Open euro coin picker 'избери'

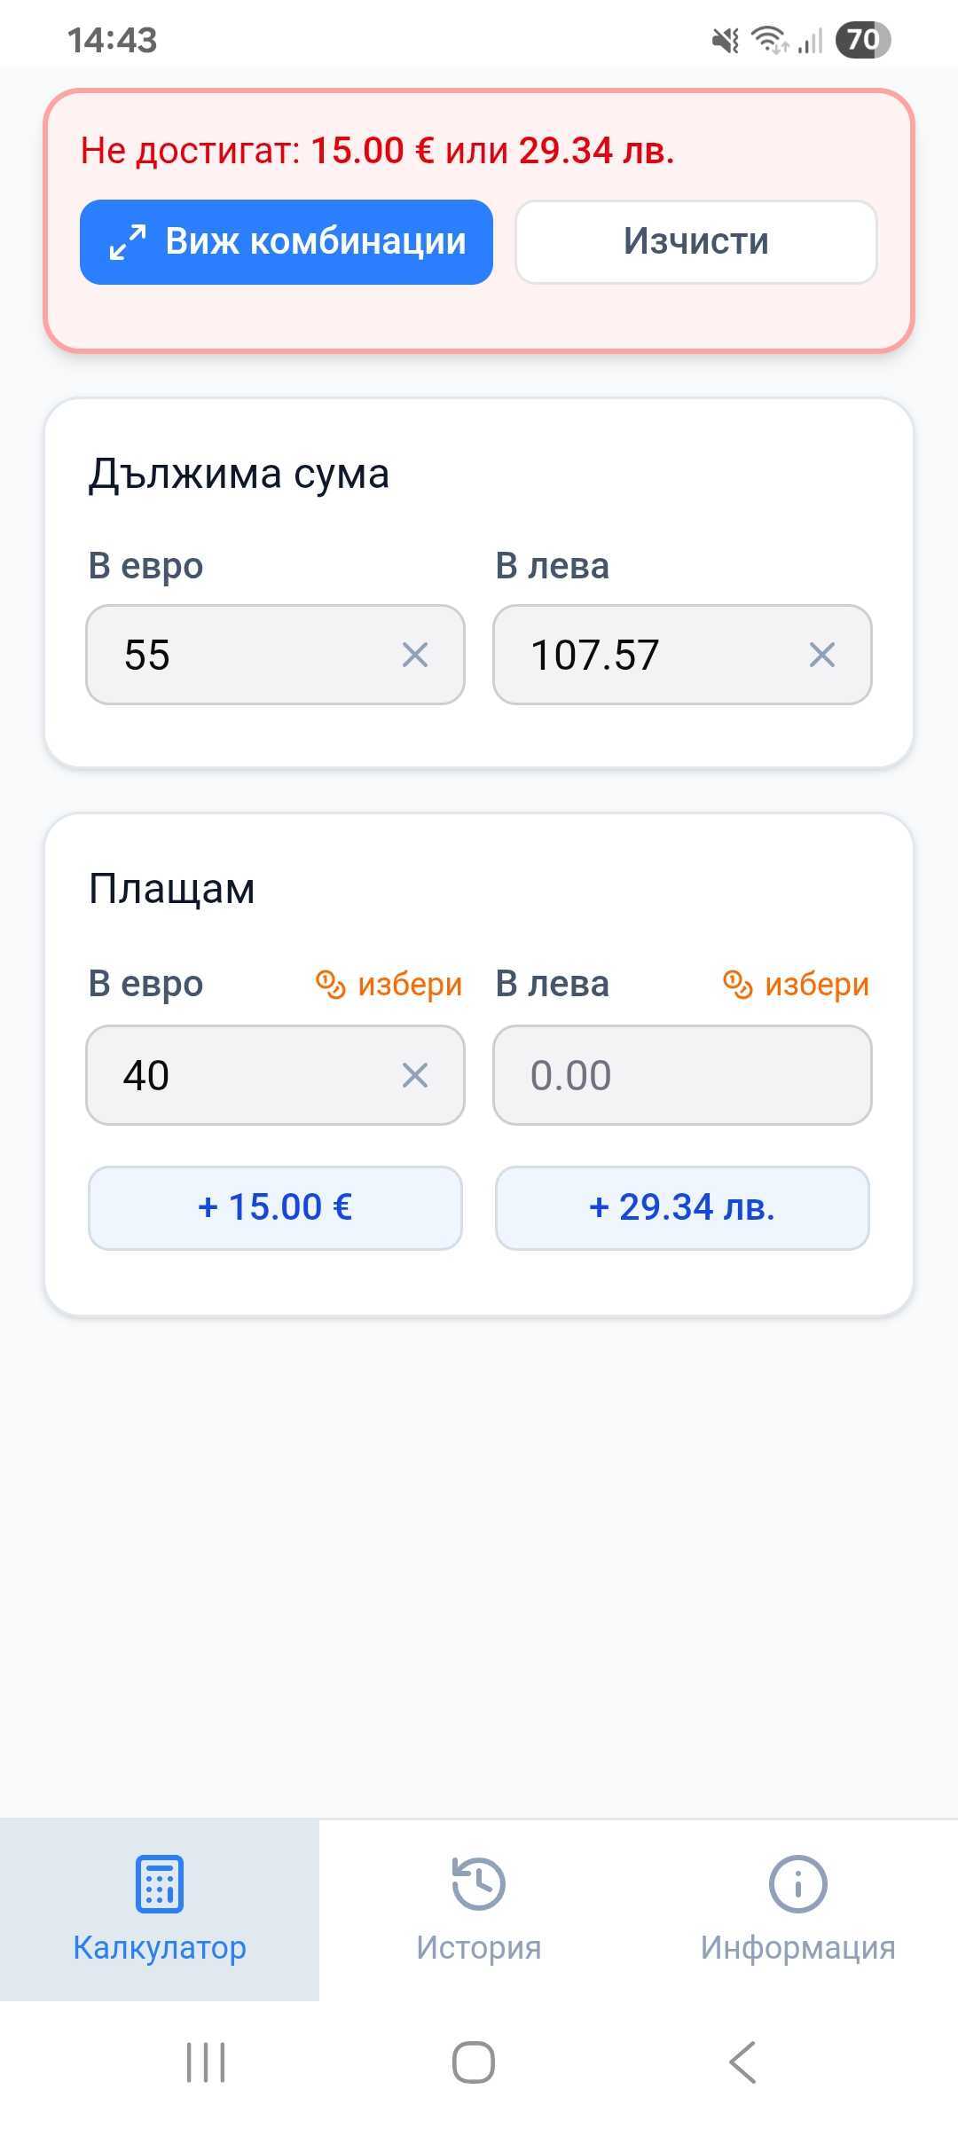click(x=390, y=984)
